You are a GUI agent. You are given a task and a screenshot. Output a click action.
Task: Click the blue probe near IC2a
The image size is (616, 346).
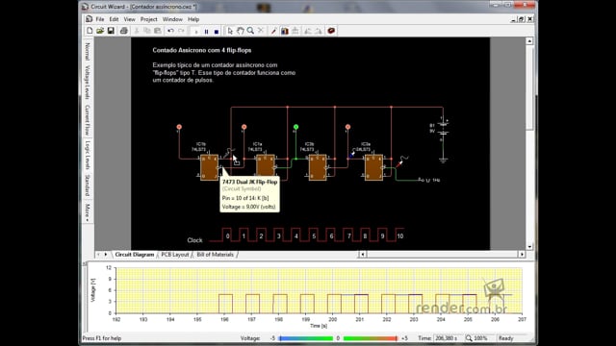click(352, 154)
